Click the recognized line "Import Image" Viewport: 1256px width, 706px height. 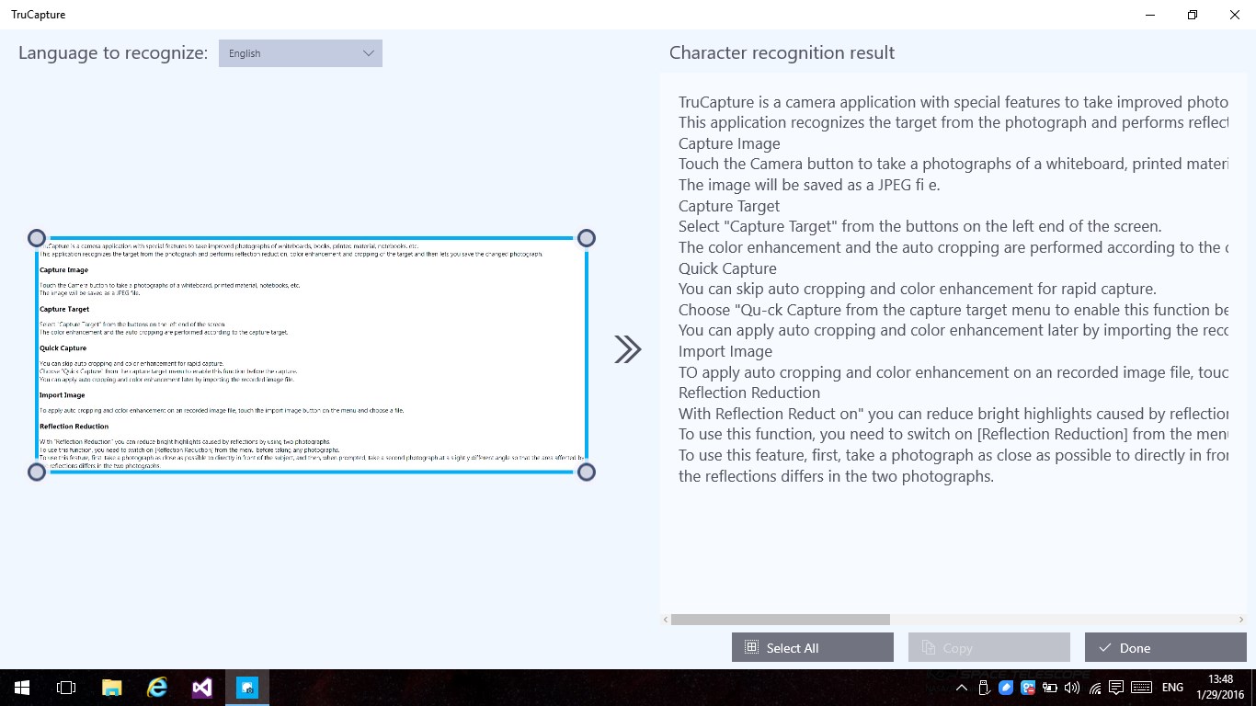coord(725,351)
